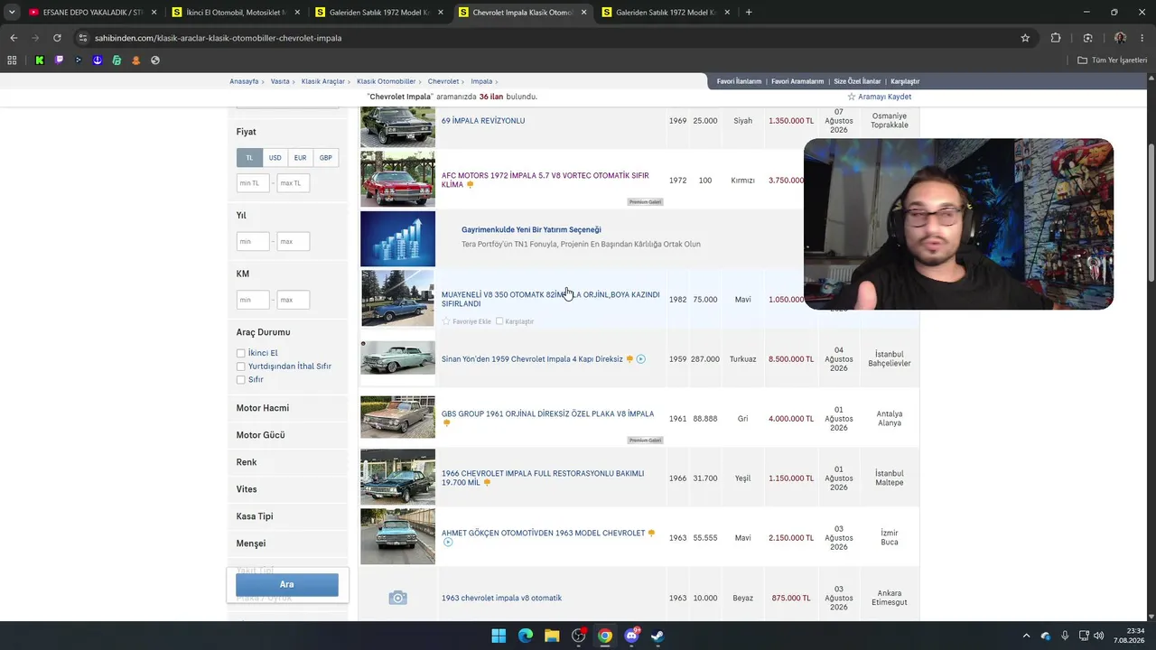This screenshot has height=650, width=1156.
Task: Open the green Kick bookmark
Action: pyautogui.click(x=40, y=60)
